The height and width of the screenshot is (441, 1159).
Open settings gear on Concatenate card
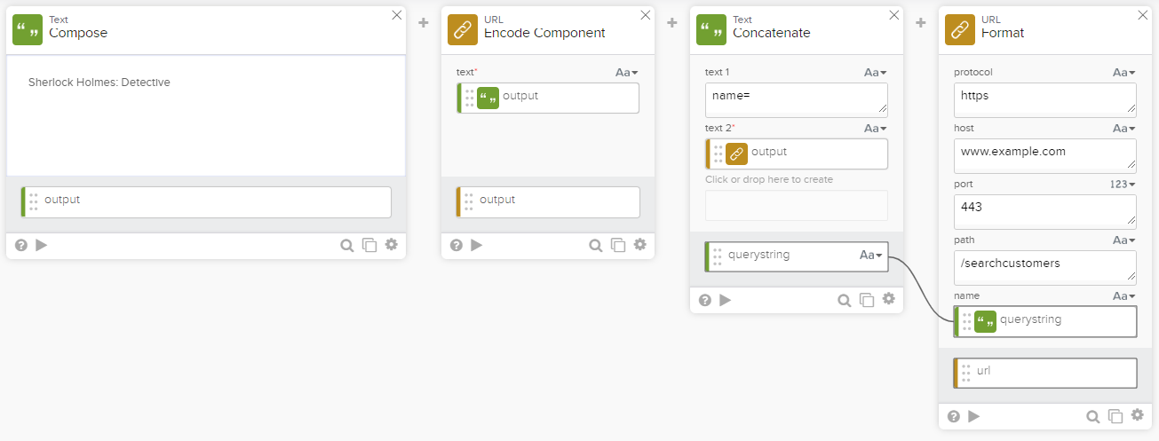pos(888,299)
